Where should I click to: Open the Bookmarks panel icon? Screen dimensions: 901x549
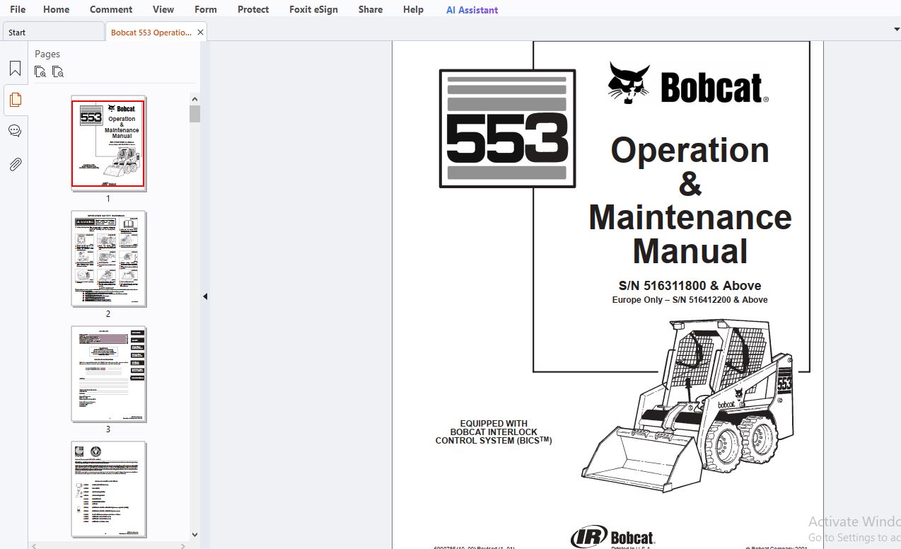(x=15, y=69)
